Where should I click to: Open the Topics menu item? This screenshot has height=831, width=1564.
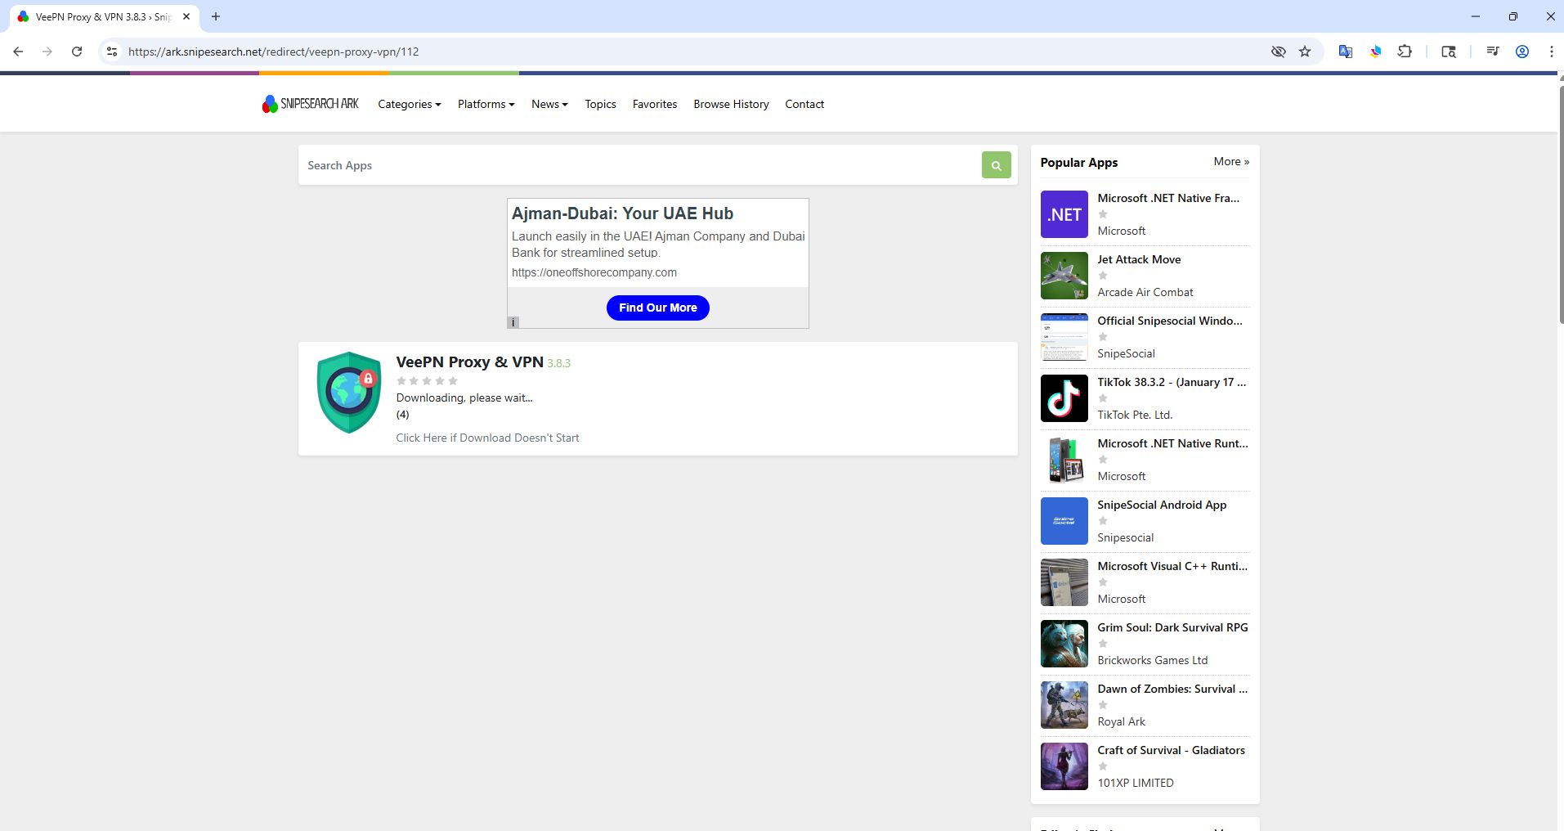[600, 104]
